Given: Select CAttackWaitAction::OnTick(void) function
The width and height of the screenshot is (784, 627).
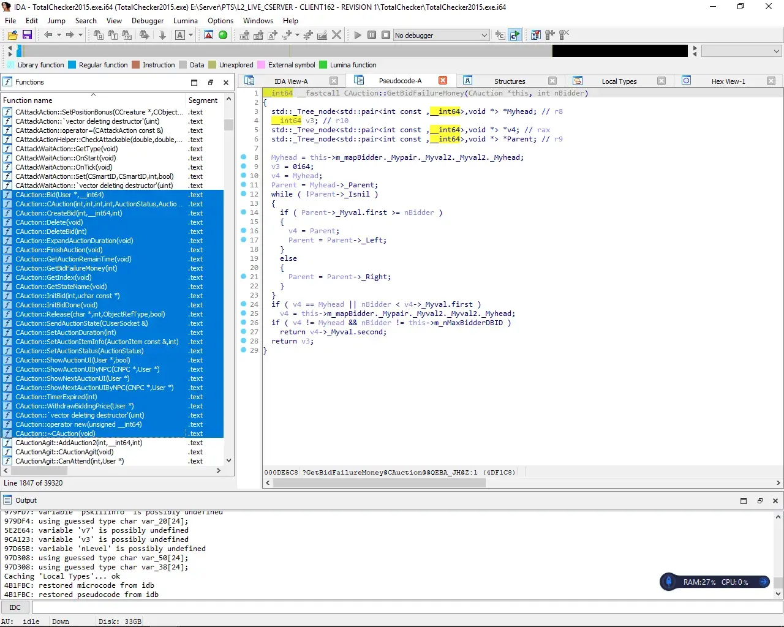Looking at the screenshot, I should [112, 167].
